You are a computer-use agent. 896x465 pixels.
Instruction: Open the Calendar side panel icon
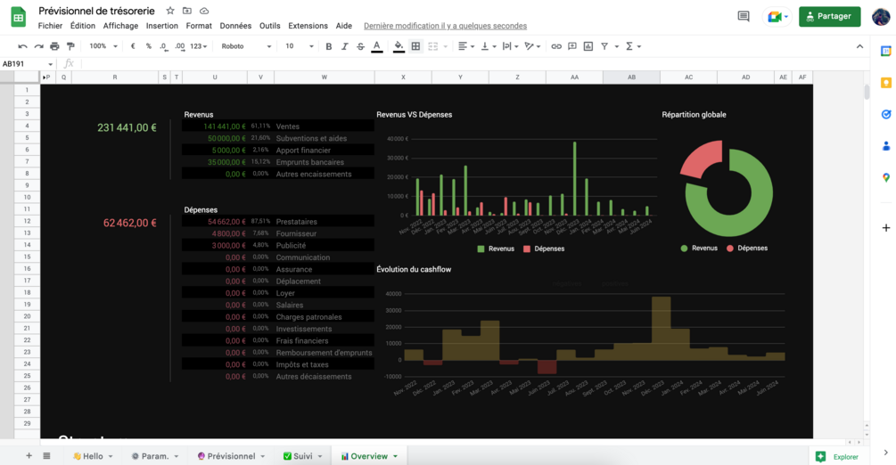click(x=885, y=52)
